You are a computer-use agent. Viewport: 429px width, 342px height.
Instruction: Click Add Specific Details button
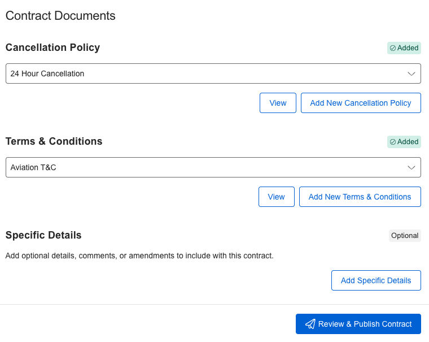coord(376,280)
